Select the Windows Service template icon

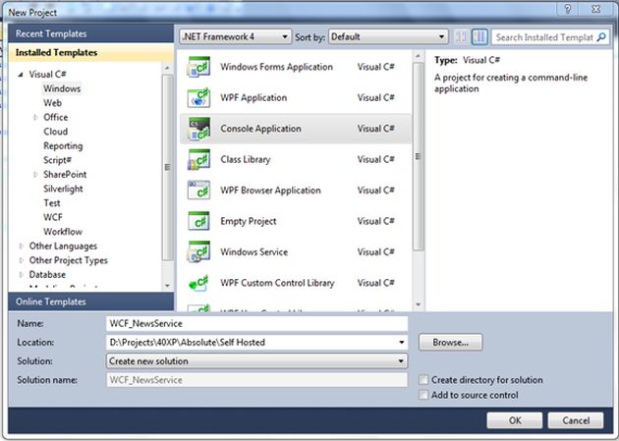point(198,252)
